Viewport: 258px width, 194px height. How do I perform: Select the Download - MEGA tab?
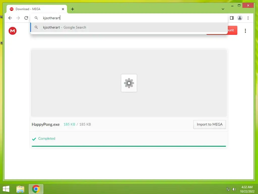tap(37, 9)
